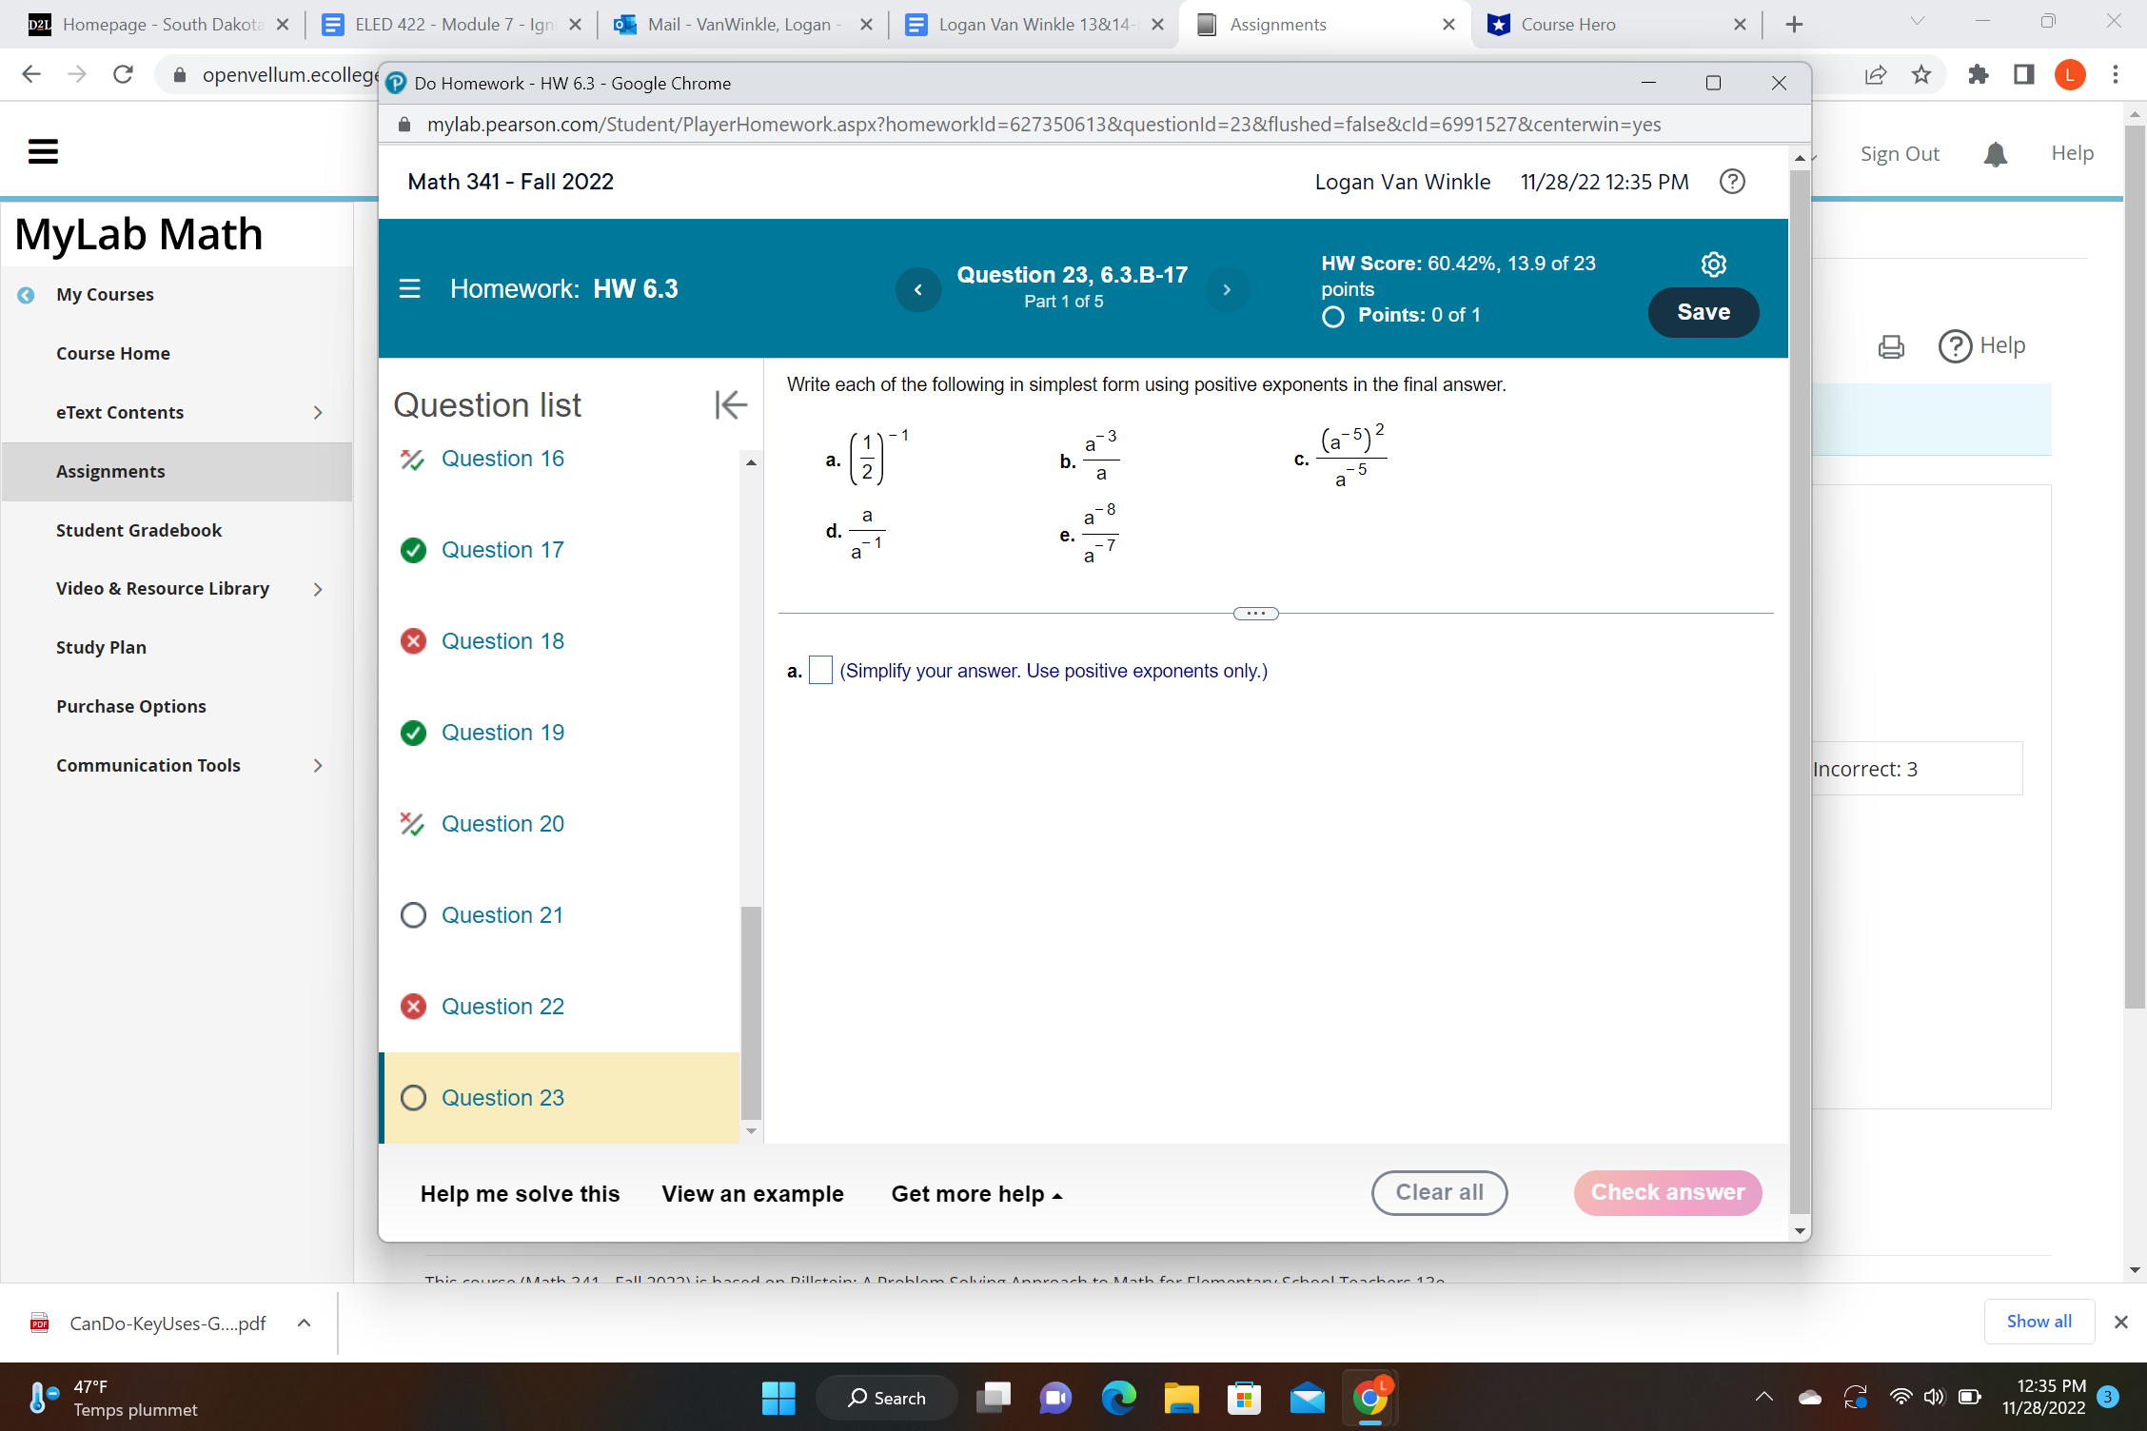This screenshot has height=1431, width=2147.
Task: Click the answer input box for part a
Action: click(x=819, y=671)
